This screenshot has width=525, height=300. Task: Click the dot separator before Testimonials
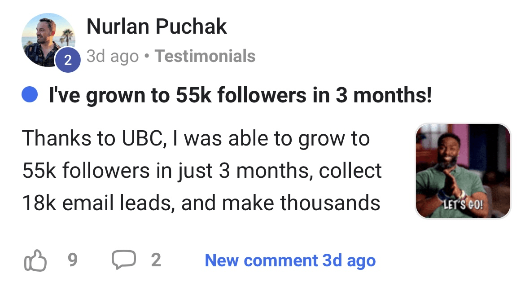click(x=147, y=57)
